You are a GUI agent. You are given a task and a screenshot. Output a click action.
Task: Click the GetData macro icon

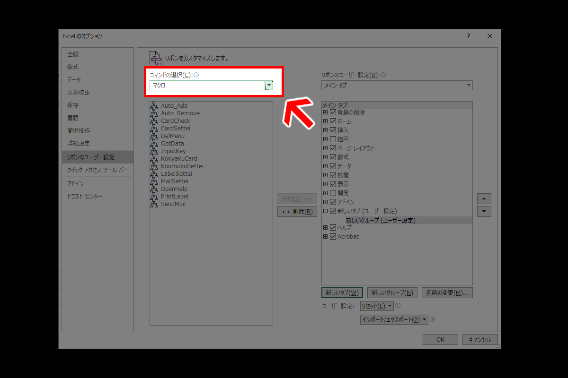[x=154, y=144]
